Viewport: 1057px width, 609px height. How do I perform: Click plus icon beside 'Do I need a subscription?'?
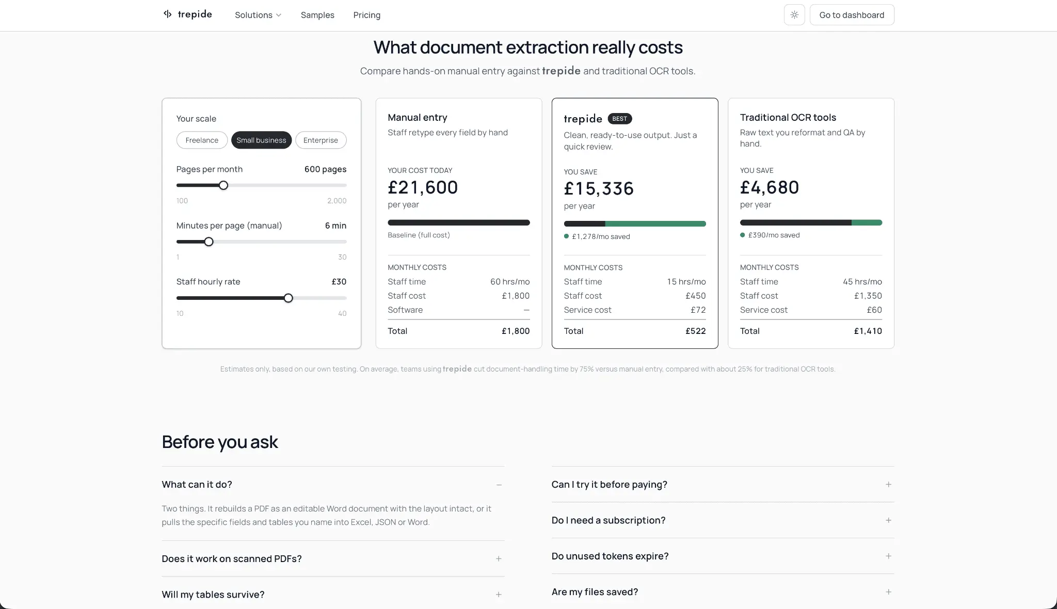[x=888, y=520]
